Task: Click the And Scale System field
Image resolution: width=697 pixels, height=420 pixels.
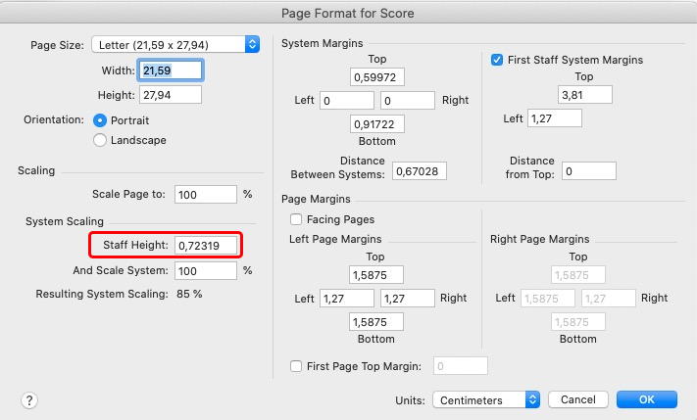Action: (205, 270)
